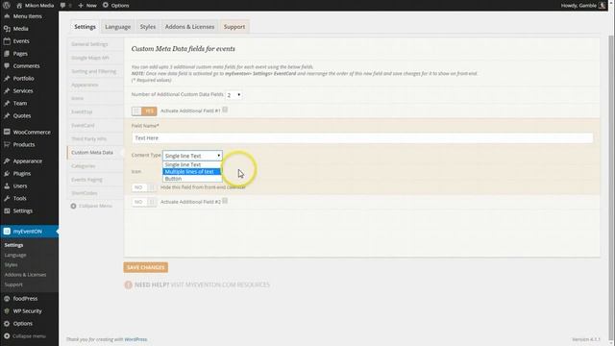This screenshot has height=346, width=615.
Task: Open the Mikon Media site home icon
Action: [19, 6]
